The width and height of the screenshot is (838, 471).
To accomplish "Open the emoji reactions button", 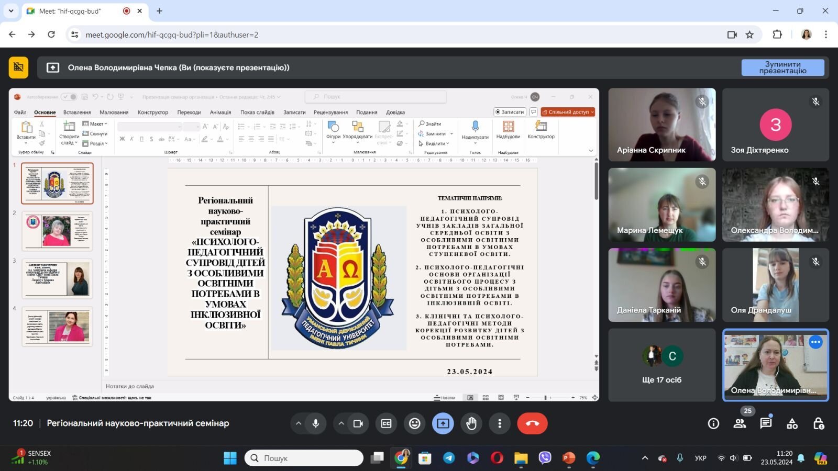I will (x=414, y=423).
